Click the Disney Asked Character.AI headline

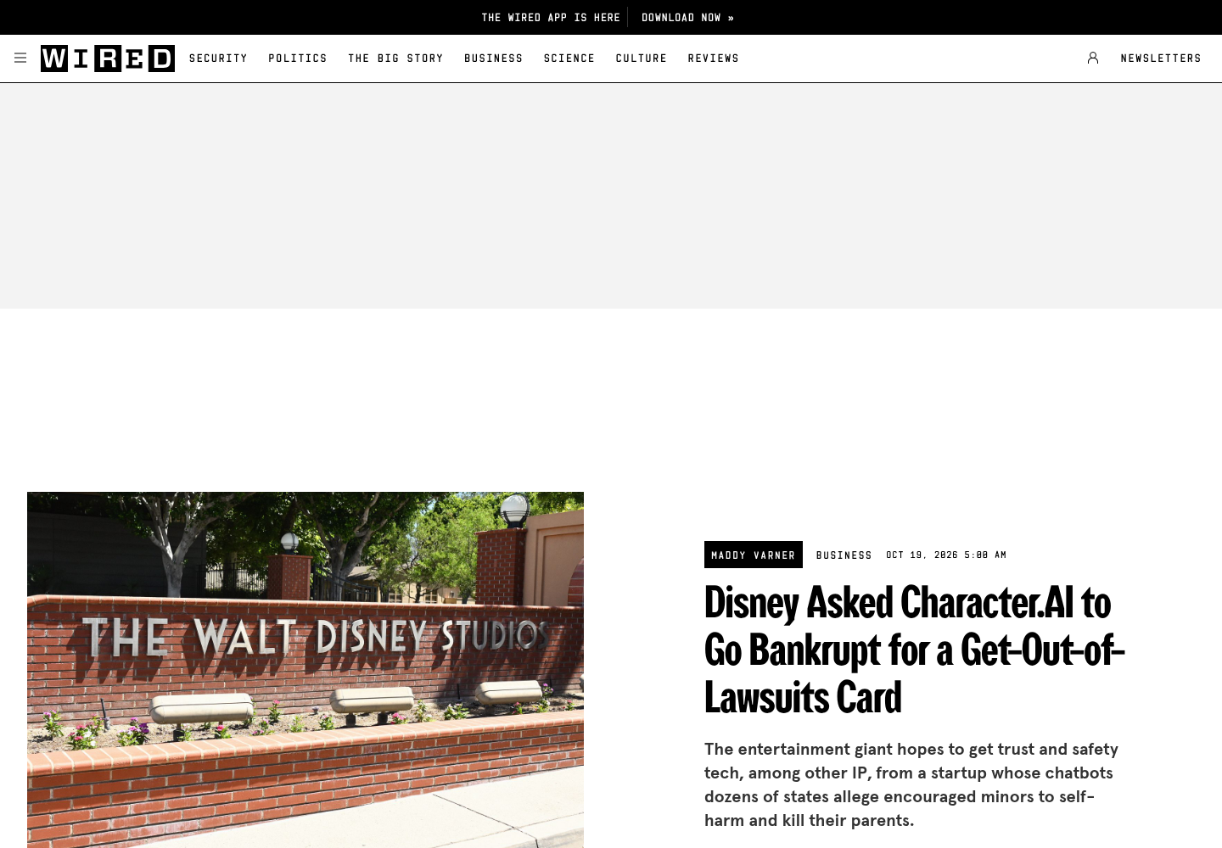tap(915, 650)
